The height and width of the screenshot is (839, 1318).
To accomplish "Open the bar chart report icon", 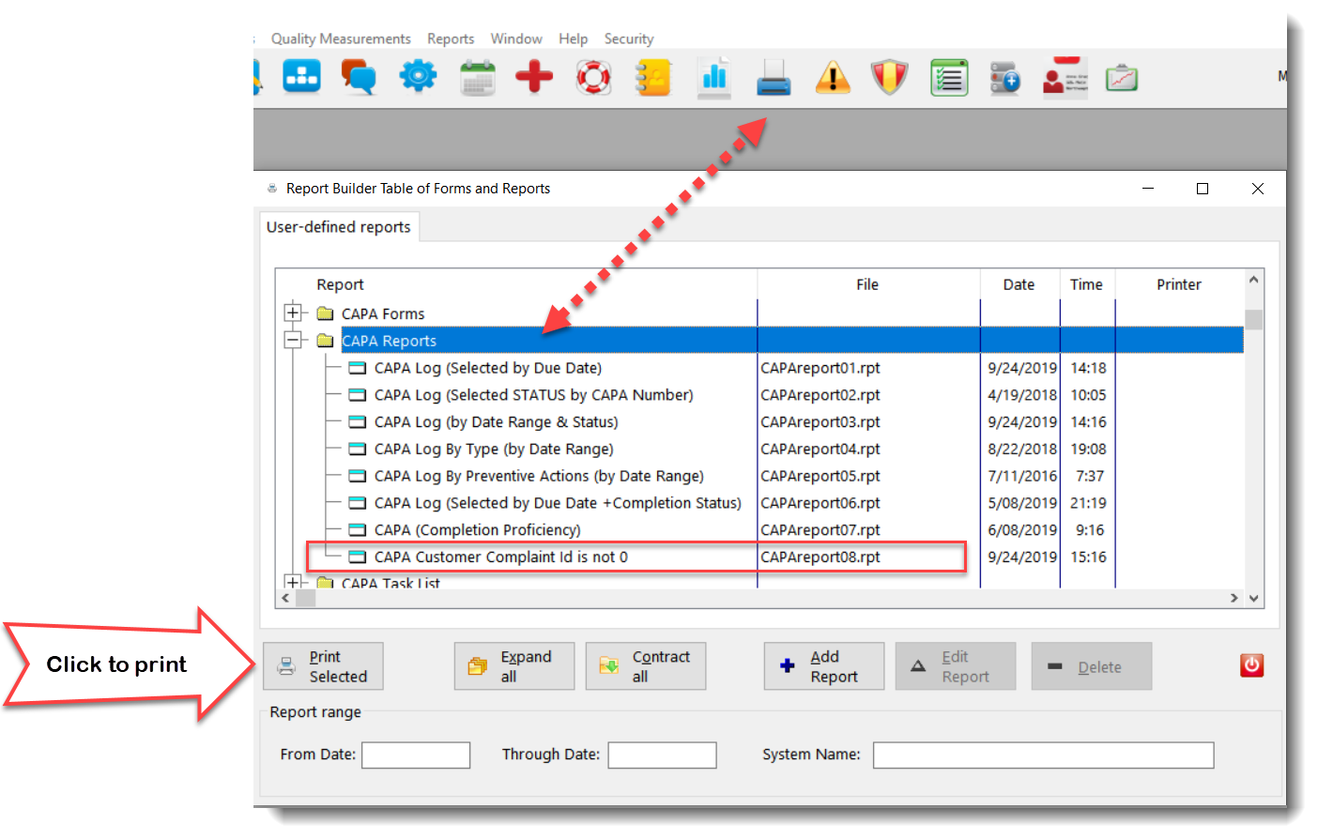I will (714, 77).
